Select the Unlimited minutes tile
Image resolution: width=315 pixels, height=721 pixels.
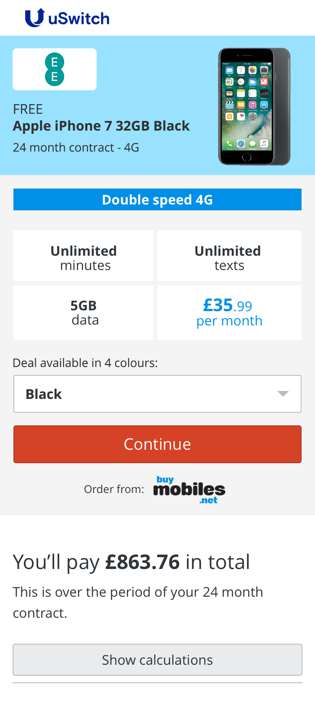83,256
